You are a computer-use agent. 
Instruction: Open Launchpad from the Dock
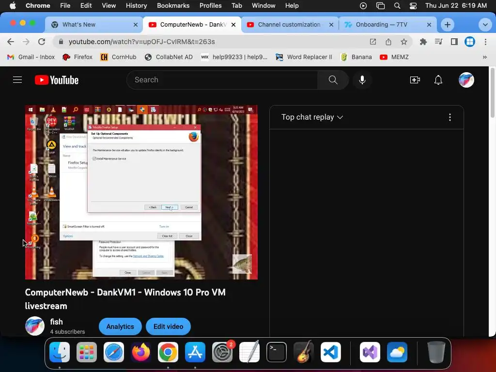click(x=87, y=352)
